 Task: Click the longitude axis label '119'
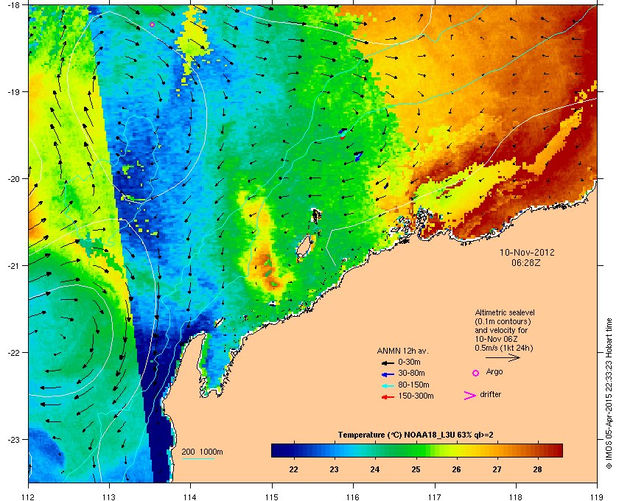coord(597,497)
